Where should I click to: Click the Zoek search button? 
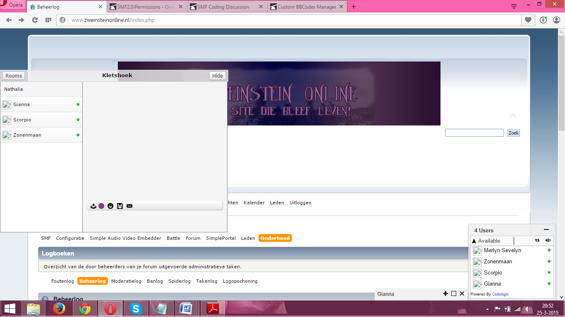(x=513, y=133)
